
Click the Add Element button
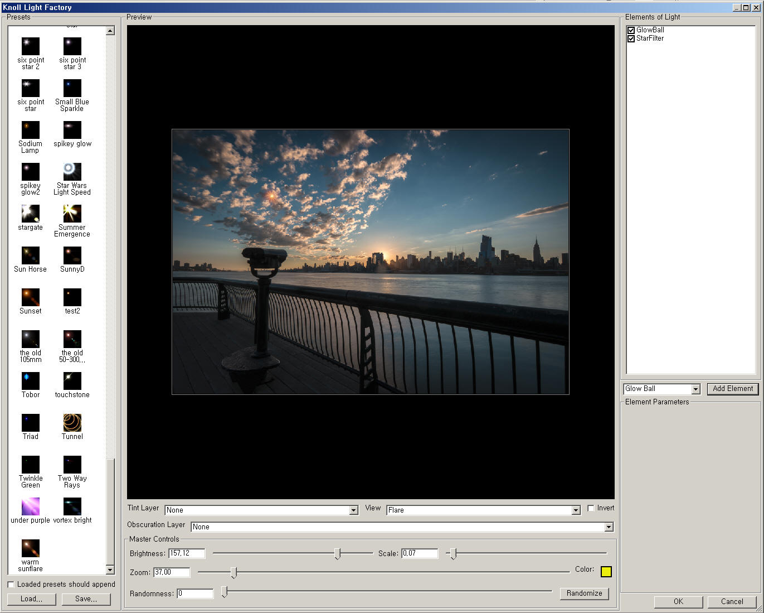click(732, 389)
